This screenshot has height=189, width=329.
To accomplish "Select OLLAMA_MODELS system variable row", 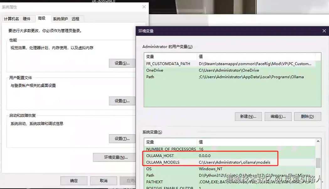I will pos(230,162).
